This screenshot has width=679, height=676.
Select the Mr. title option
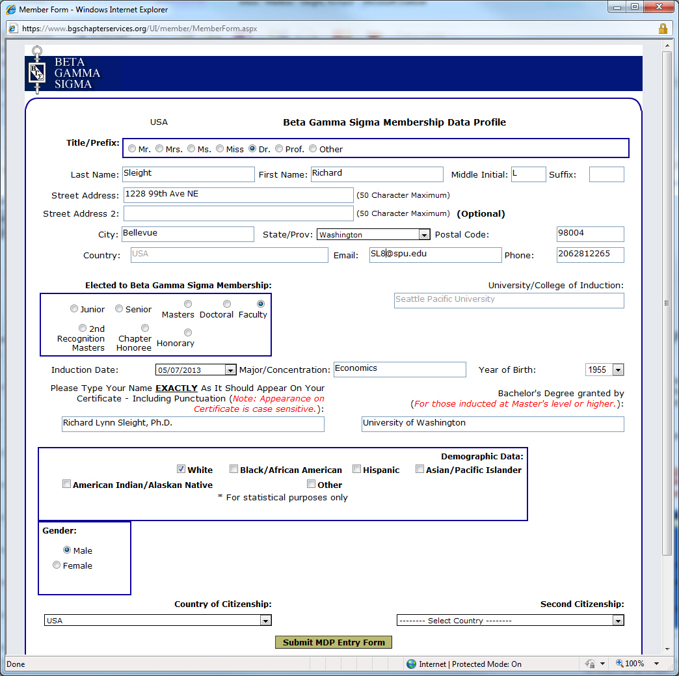[132, 148]
